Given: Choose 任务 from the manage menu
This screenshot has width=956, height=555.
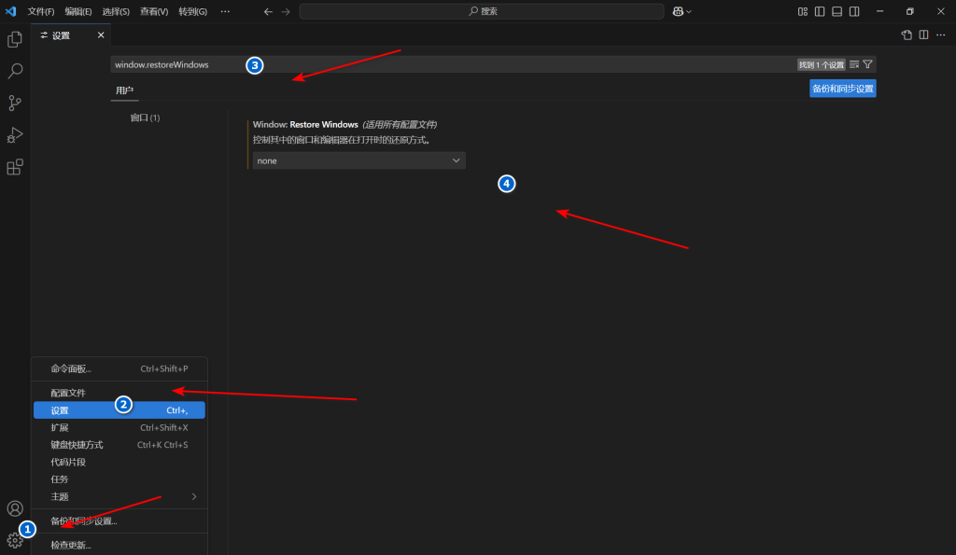Looking at the screenshot, I should (x=119, y=479).
